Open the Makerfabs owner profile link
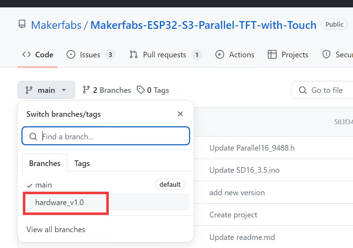This screenshot has height=248, width=353. click(x=56, y=25)
